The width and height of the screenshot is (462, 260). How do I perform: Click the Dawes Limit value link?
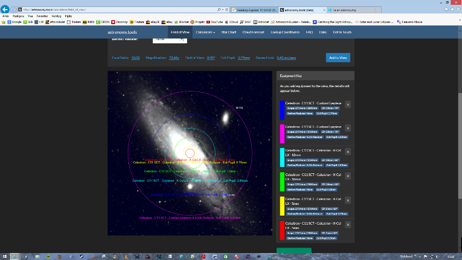[286, 58]
